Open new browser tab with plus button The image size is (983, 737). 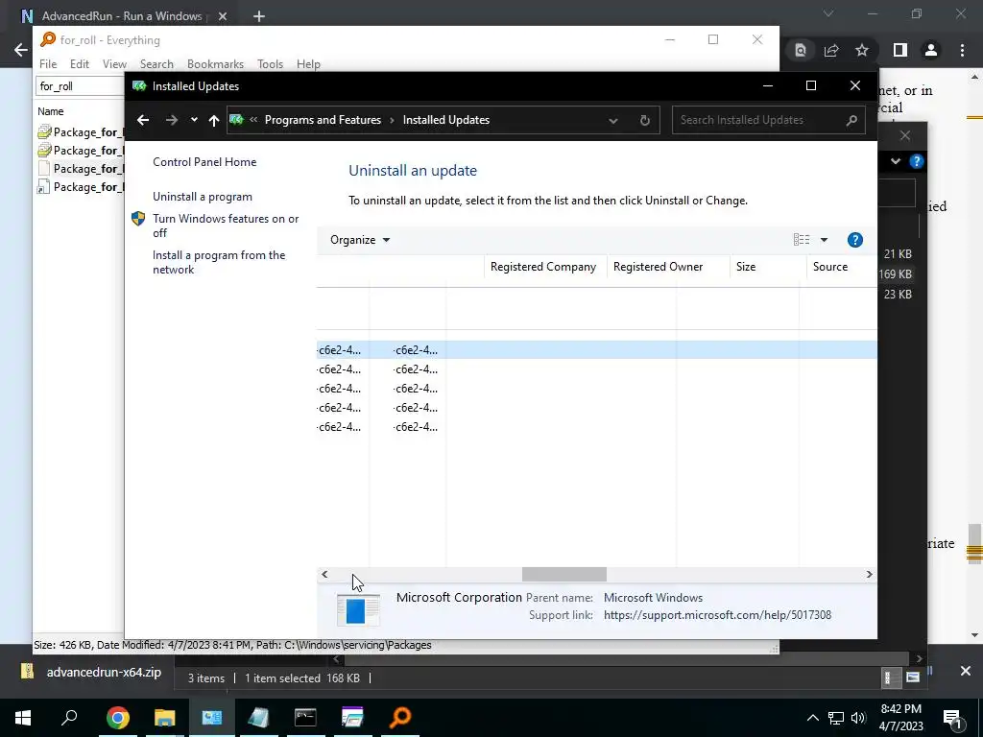(x=259, y=16)
